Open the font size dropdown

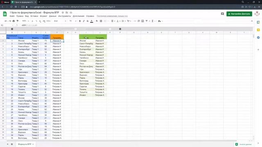click(73, 21)
